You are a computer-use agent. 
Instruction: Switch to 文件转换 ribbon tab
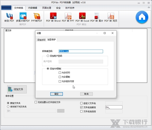(x=18, y=8)
